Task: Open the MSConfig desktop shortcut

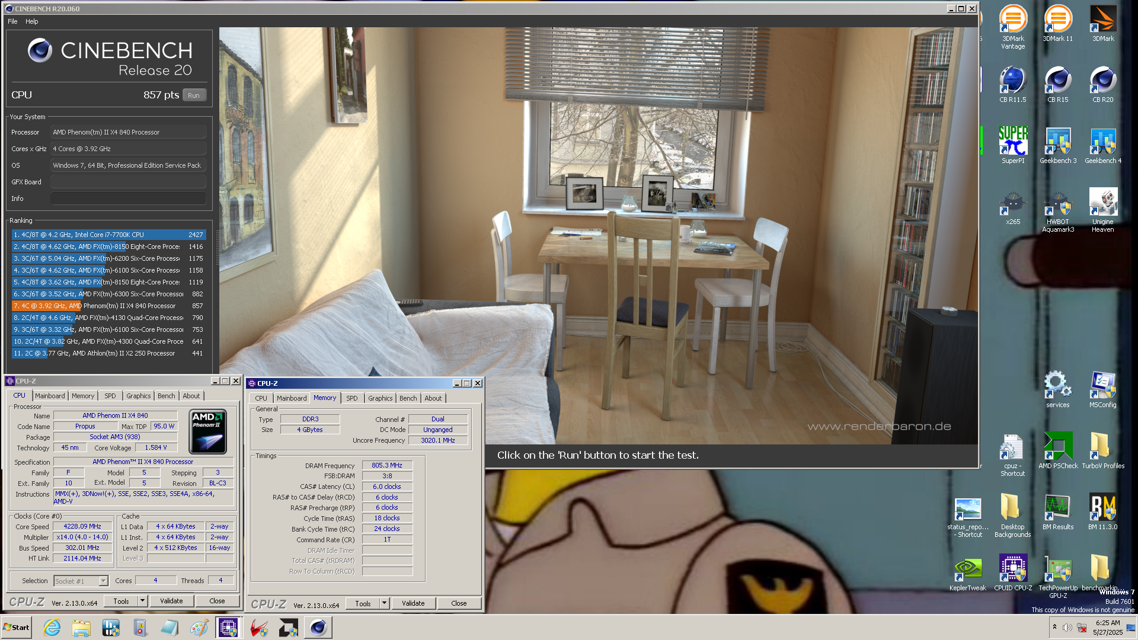Action: pyautogui.click(x=1103, y=389)
